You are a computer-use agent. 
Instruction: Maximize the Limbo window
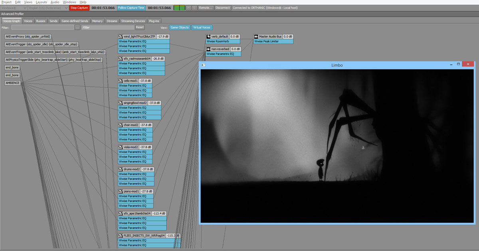coord(459,64)
